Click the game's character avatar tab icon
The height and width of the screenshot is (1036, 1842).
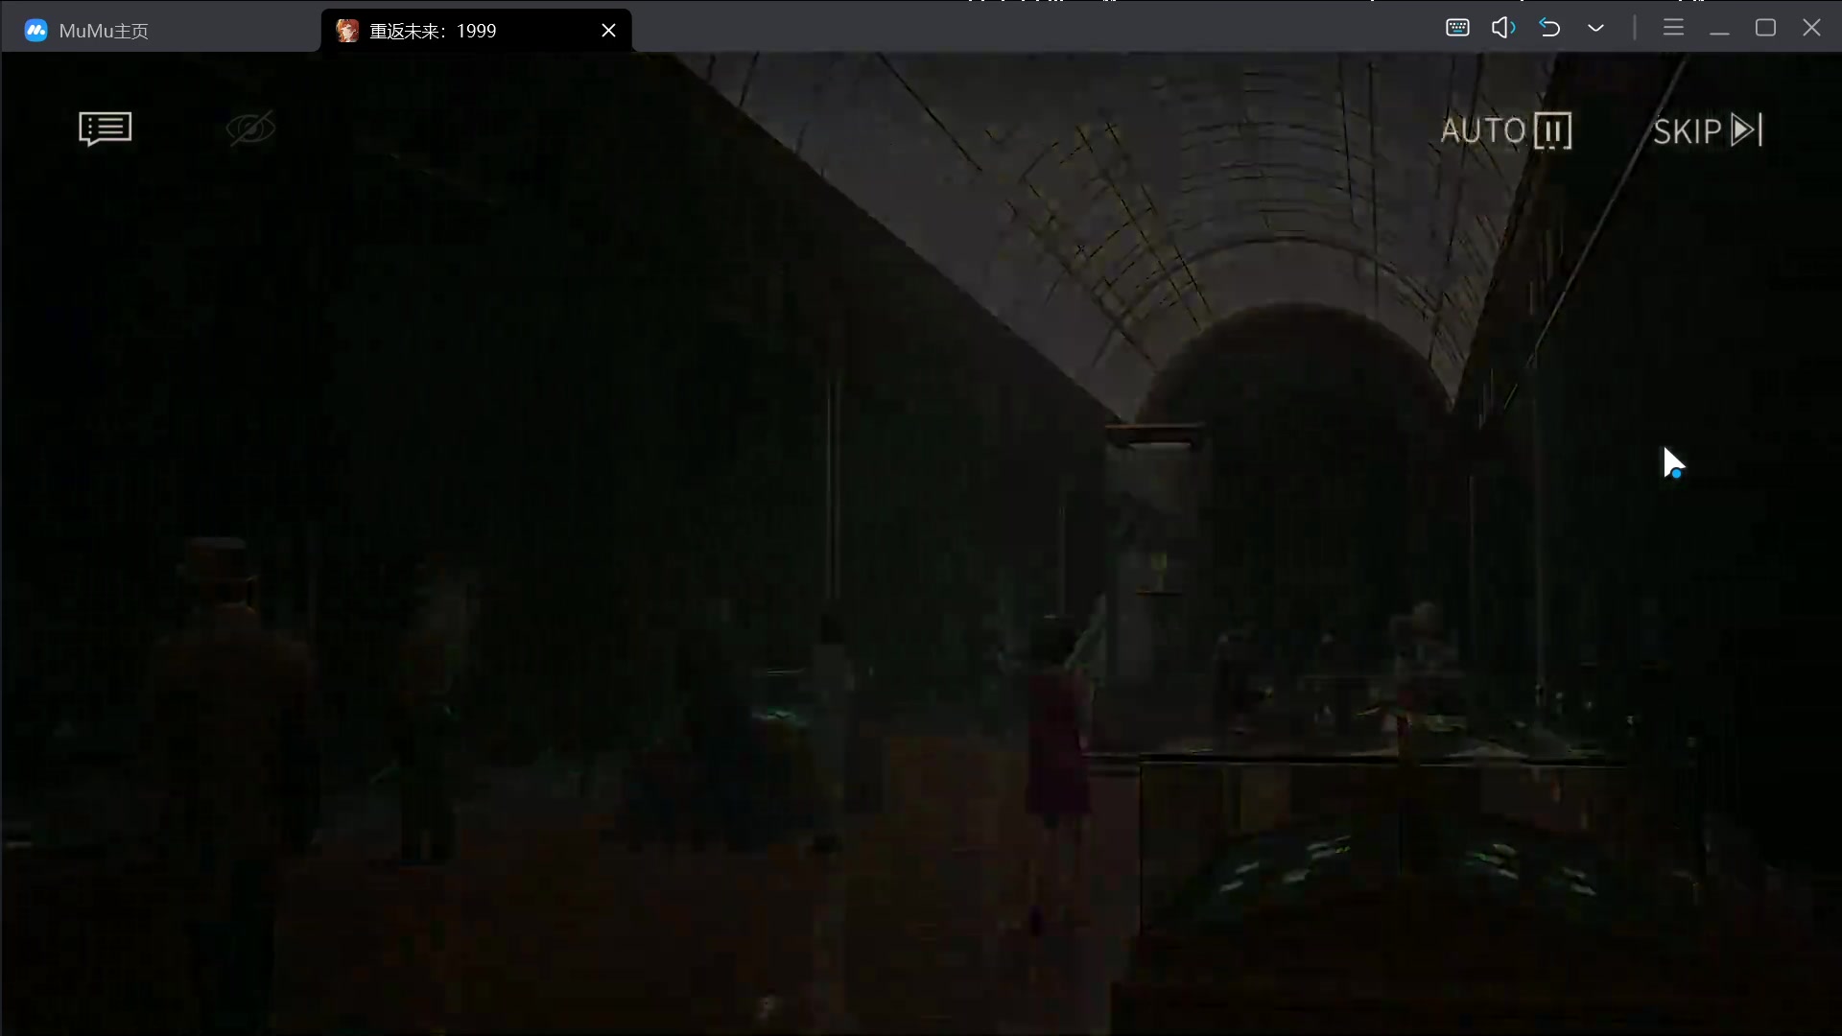347,31
